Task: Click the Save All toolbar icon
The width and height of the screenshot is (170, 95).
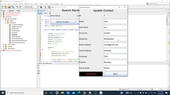Action: [13, 7]
